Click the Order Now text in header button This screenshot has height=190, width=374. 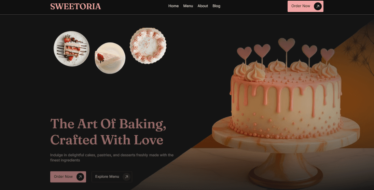pos(301,6)
